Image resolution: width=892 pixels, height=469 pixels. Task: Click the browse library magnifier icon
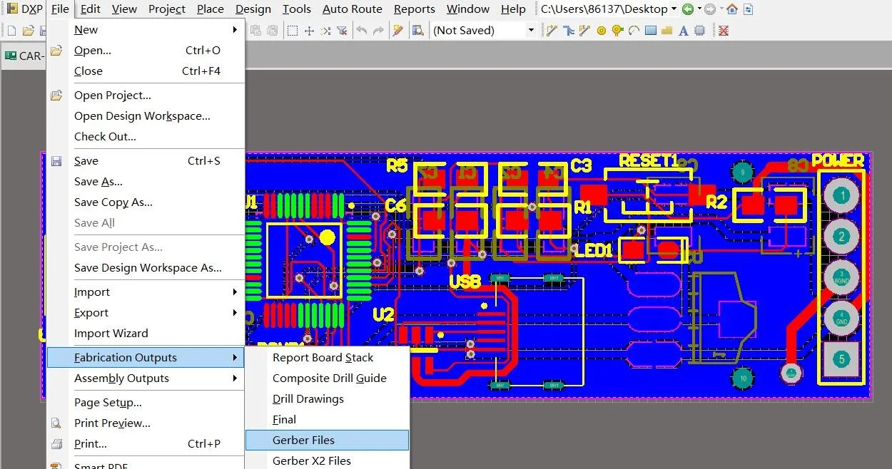click(418, 31)
